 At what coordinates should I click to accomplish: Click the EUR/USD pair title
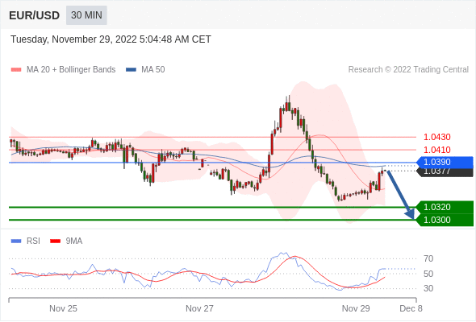[x=35, y=15]
